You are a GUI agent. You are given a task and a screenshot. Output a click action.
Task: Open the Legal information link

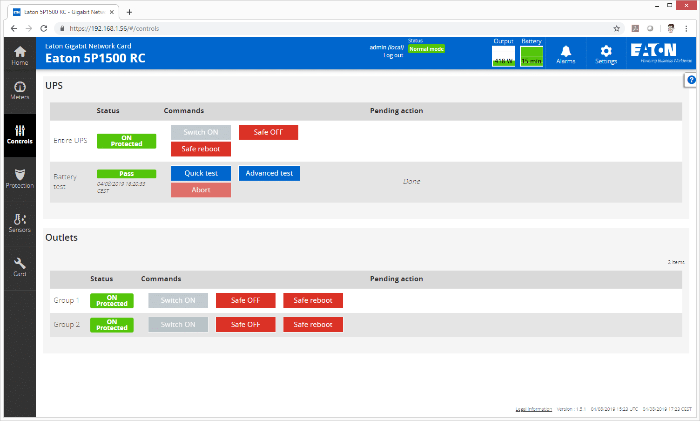pyautogui.click(x=534, y=409)
